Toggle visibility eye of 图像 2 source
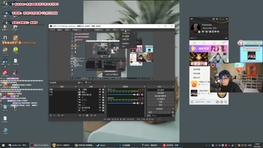The height and width of the screenshot is (148, 263). (100, 92)
